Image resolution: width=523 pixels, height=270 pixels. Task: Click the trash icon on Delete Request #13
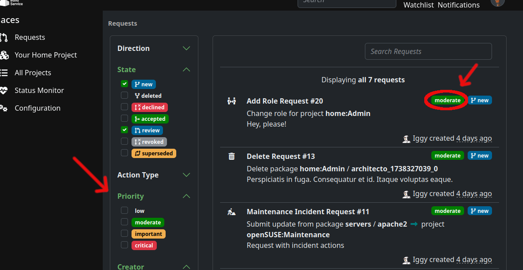click(x=232, y=156)
